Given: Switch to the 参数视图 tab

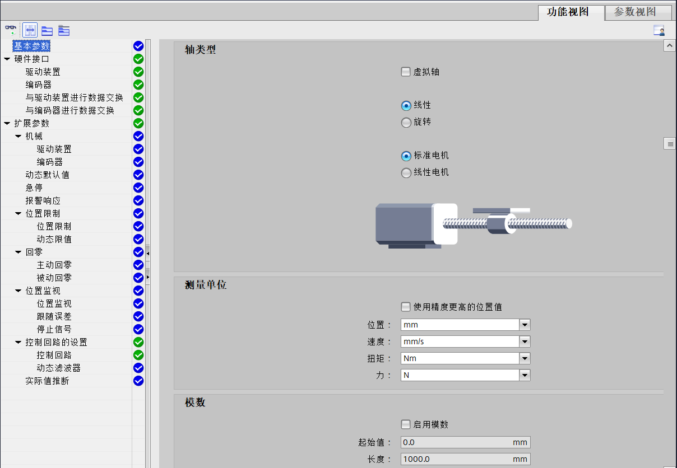Looking at the screenshot, I should pyautogui.click(x=638, y=12).
